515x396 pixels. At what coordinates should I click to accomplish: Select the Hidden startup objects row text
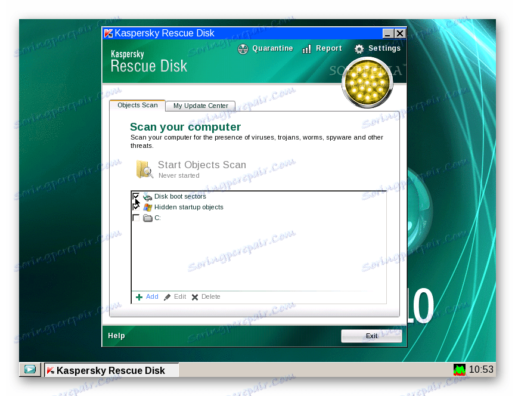pyautogui.click(x=189, y=208)
